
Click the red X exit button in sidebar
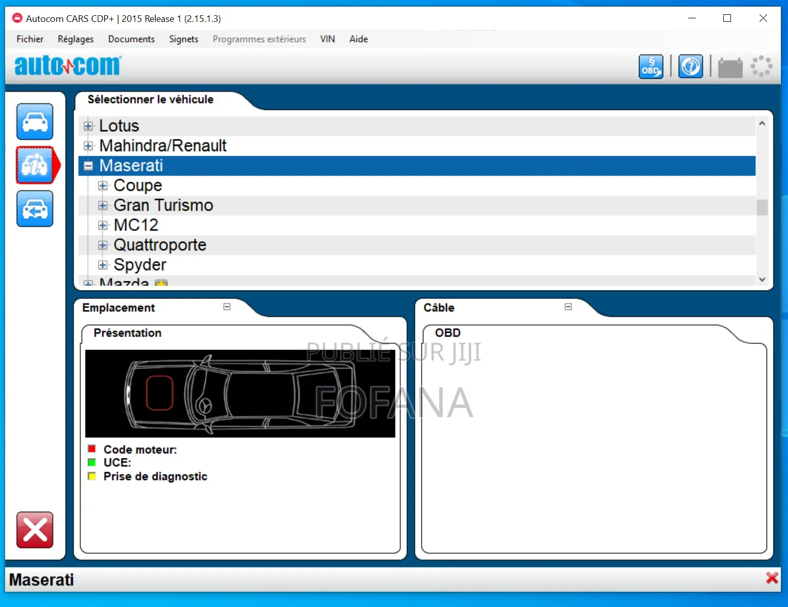[35, 530]
